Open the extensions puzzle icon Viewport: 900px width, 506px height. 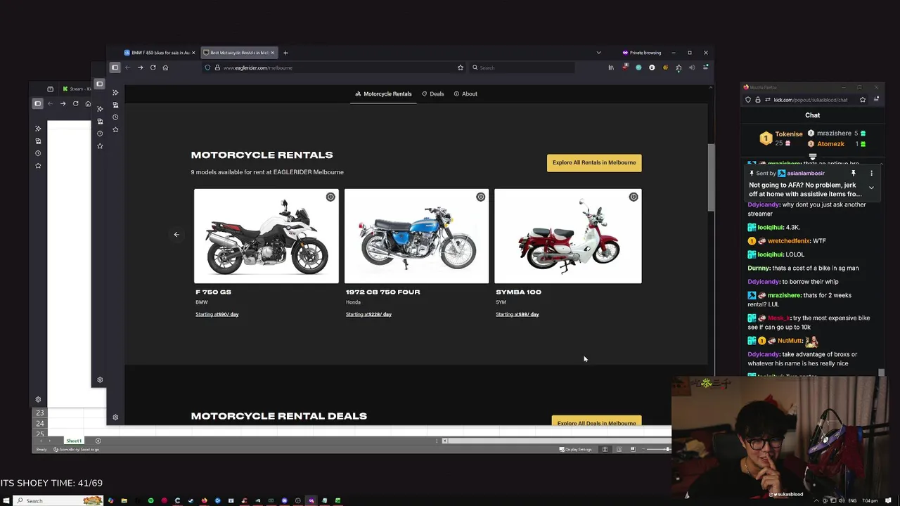[679, 67]
